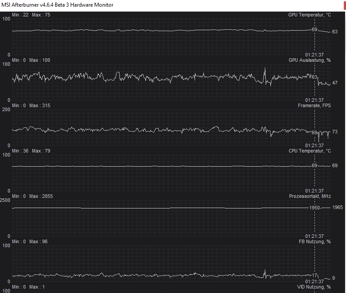Viewport: 346px width, 293px height.
Task: Click the current GPU temperature value 63
Action: [x=335, y=32]
